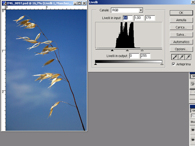This screenshot has height=146, width=195.
Task: Toggle the lower layer eye visibility icon
Action: [x=193, y=140]
